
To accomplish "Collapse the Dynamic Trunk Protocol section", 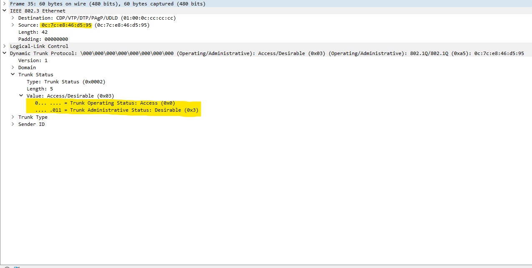I will [x=4, y=53].
